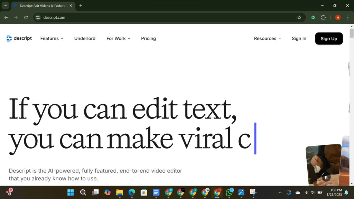Open the Chrome icon with J badge
354x199 pixels.
pos(193,192)
